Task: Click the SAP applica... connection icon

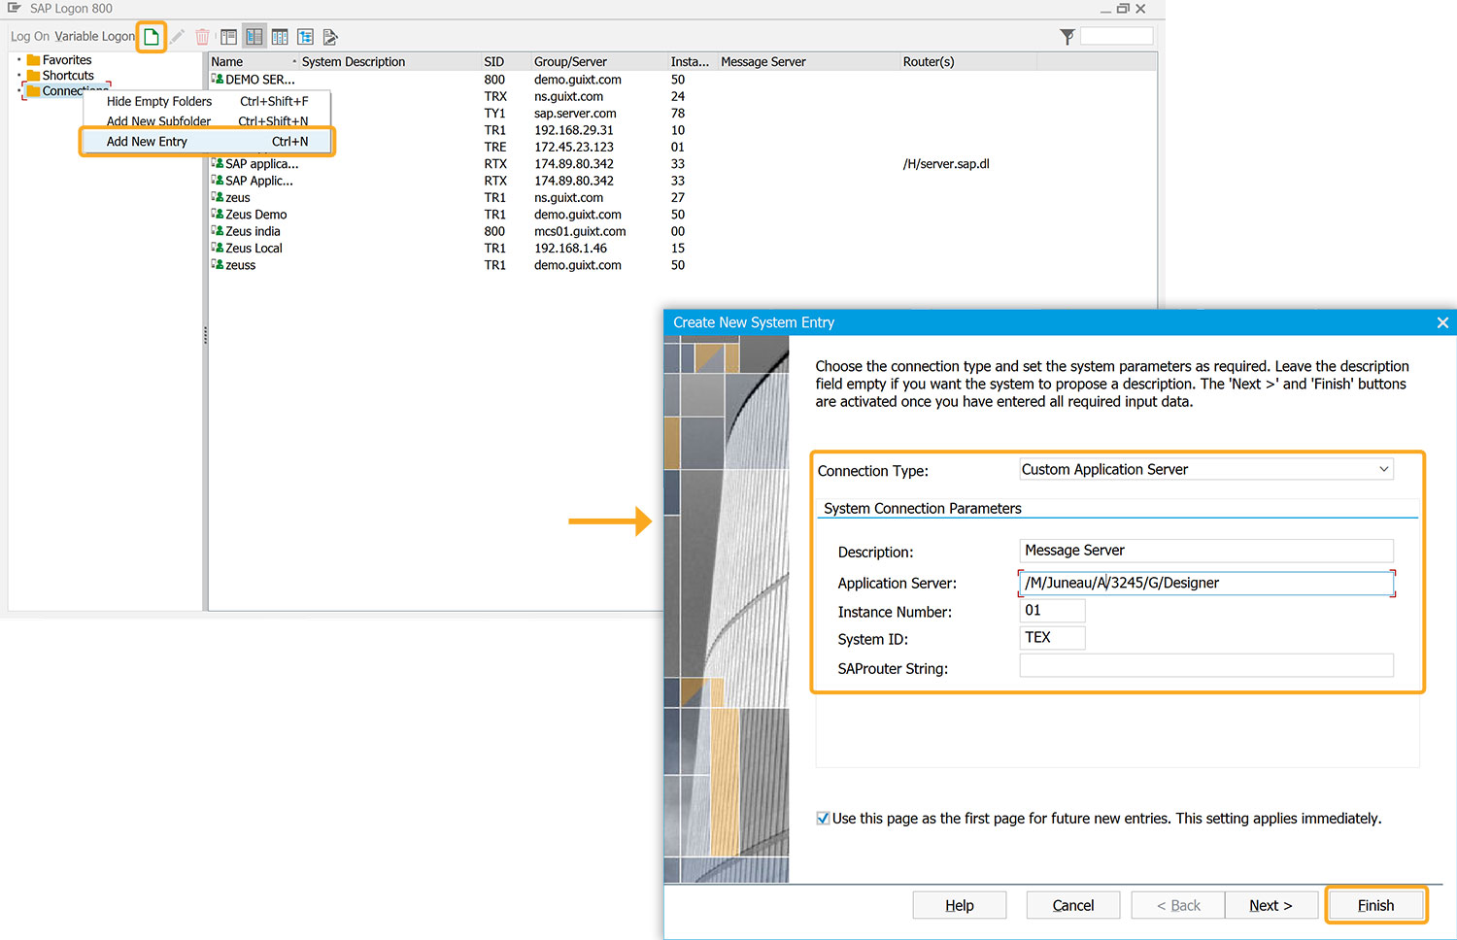Action: pos(218,163)
